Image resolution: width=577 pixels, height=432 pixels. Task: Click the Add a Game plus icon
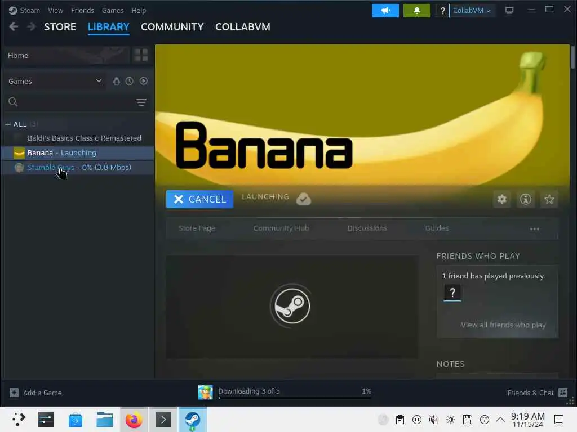[14, 393]
